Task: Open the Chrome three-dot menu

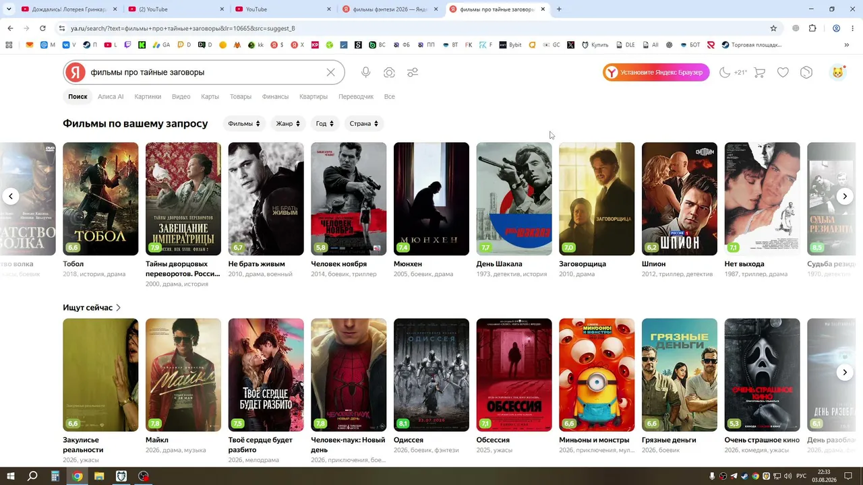Action: [x=853, y=28]
